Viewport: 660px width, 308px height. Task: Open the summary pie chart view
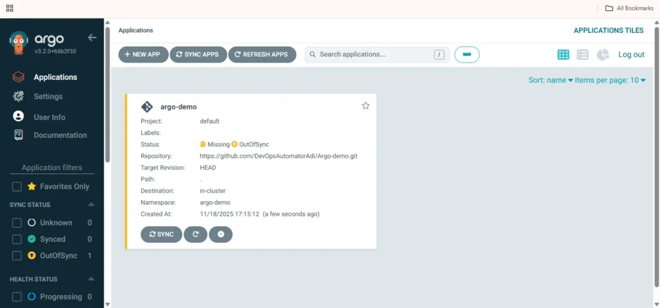coord(603,55)
